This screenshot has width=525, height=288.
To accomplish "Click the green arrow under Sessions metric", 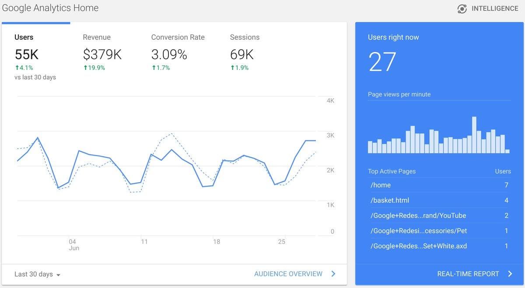I will 232,67.
